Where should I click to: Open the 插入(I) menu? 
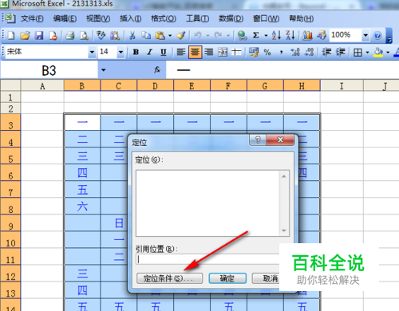[x=130, y=18]
